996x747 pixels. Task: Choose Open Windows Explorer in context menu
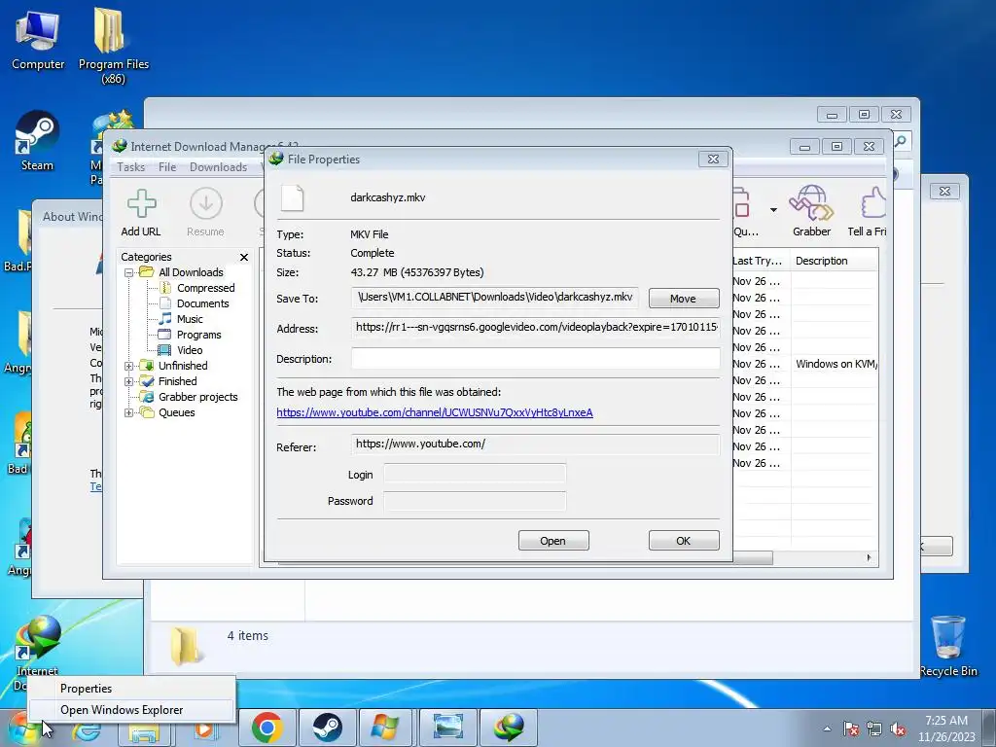(131, 710)
